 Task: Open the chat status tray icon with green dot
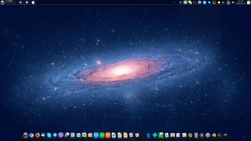[x=190, y=2]
